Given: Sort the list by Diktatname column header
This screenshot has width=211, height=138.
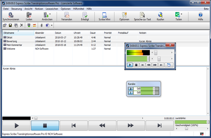Looking at the screenshot, I should [18, 33].
